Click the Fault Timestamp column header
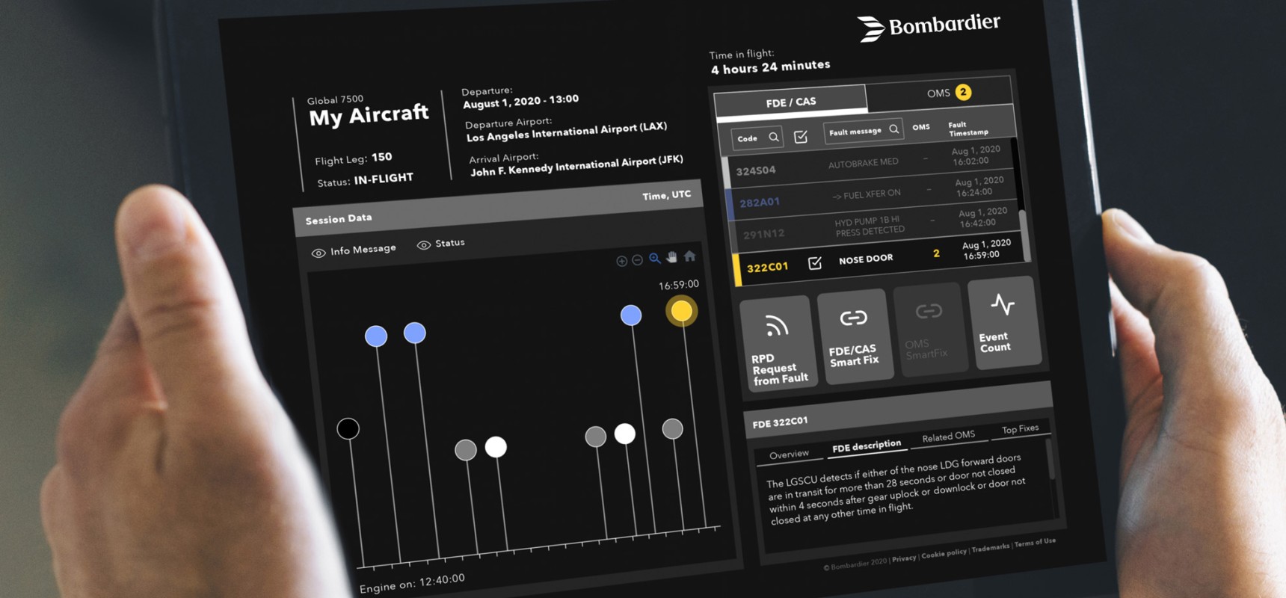Viewport: 1286px width, 598px height. tap(967, 129)
